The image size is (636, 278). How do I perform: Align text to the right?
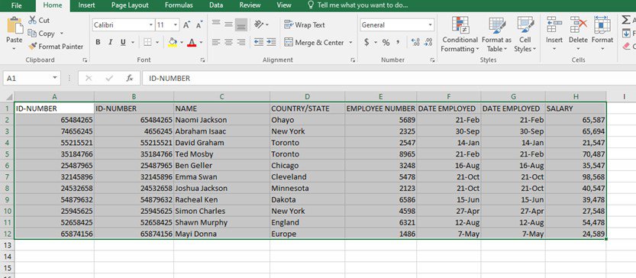(241, 42)
